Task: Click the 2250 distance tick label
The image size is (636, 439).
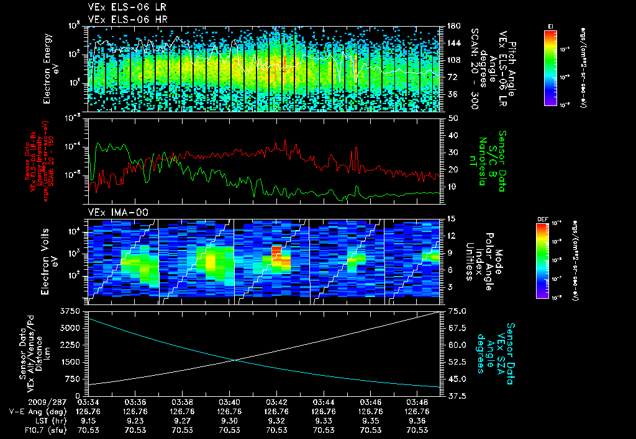Action: (x=70, y=345)
